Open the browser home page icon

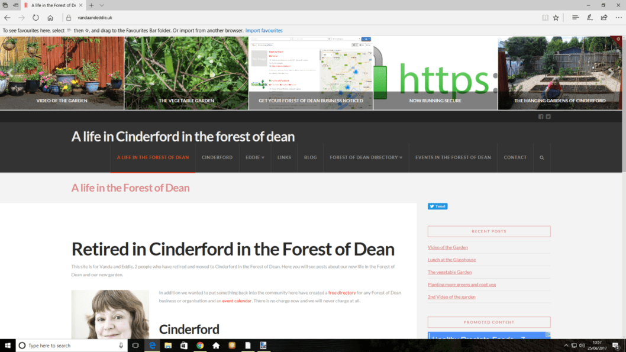click(x=50, y=18)
